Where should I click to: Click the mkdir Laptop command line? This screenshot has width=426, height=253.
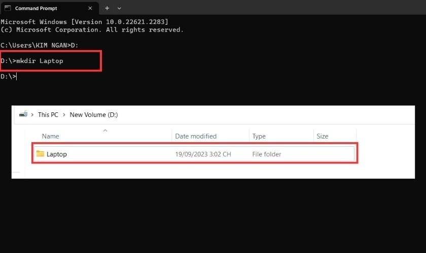[x=40, y=61]
